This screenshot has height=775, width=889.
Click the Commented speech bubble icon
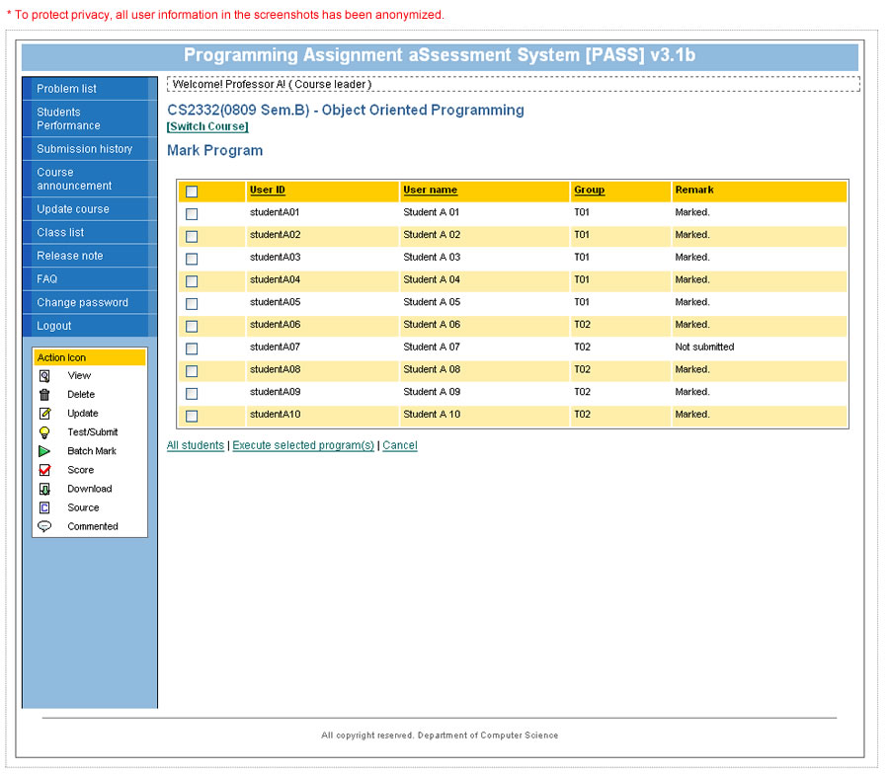point(44,526)
